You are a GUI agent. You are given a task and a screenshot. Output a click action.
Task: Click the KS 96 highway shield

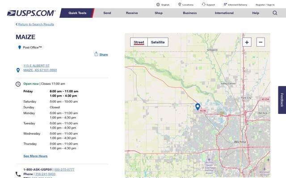202,111
